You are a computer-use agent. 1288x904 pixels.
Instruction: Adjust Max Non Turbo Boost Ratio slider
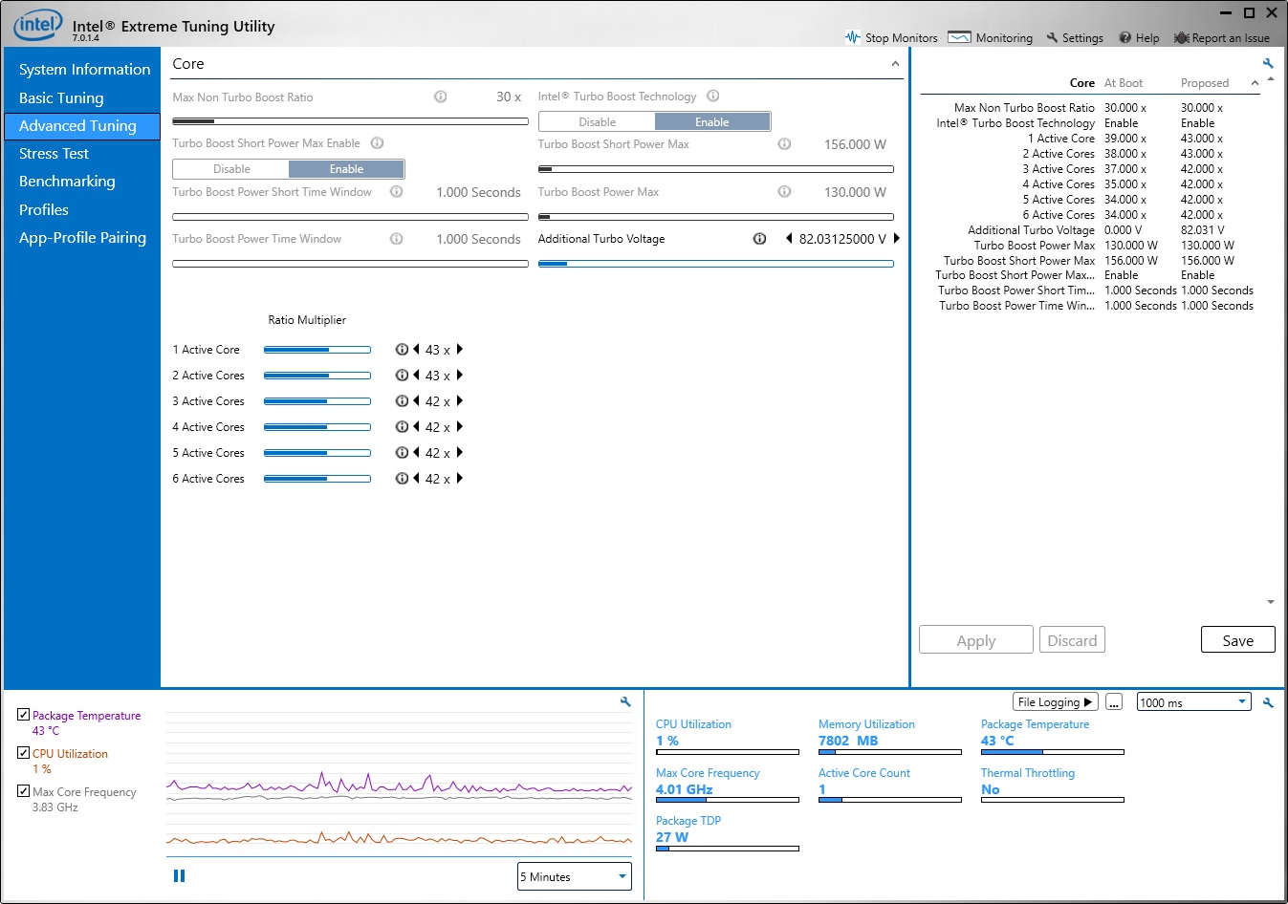(x=350, y=121)
